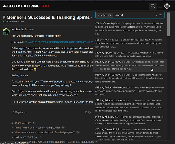This screenshot has width=175, height=144.
Task: Open search result #198 by PriestessLayla
Action: pos(130,106)
